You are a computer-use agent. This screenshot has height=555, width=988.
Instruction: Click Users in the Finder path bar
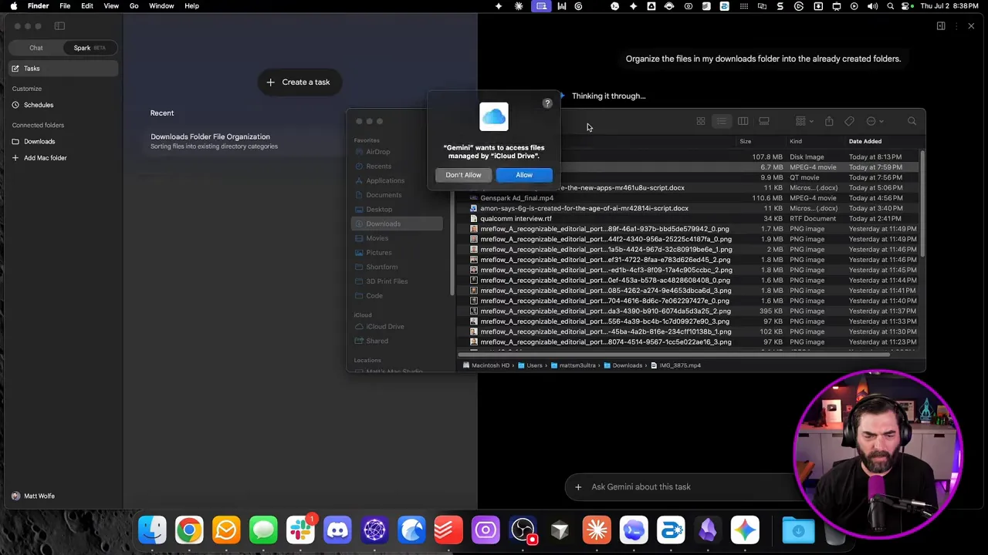coord(530,365)
